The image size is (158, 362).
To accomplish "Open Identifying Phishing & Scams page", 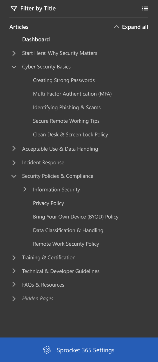I will (67, 108).
